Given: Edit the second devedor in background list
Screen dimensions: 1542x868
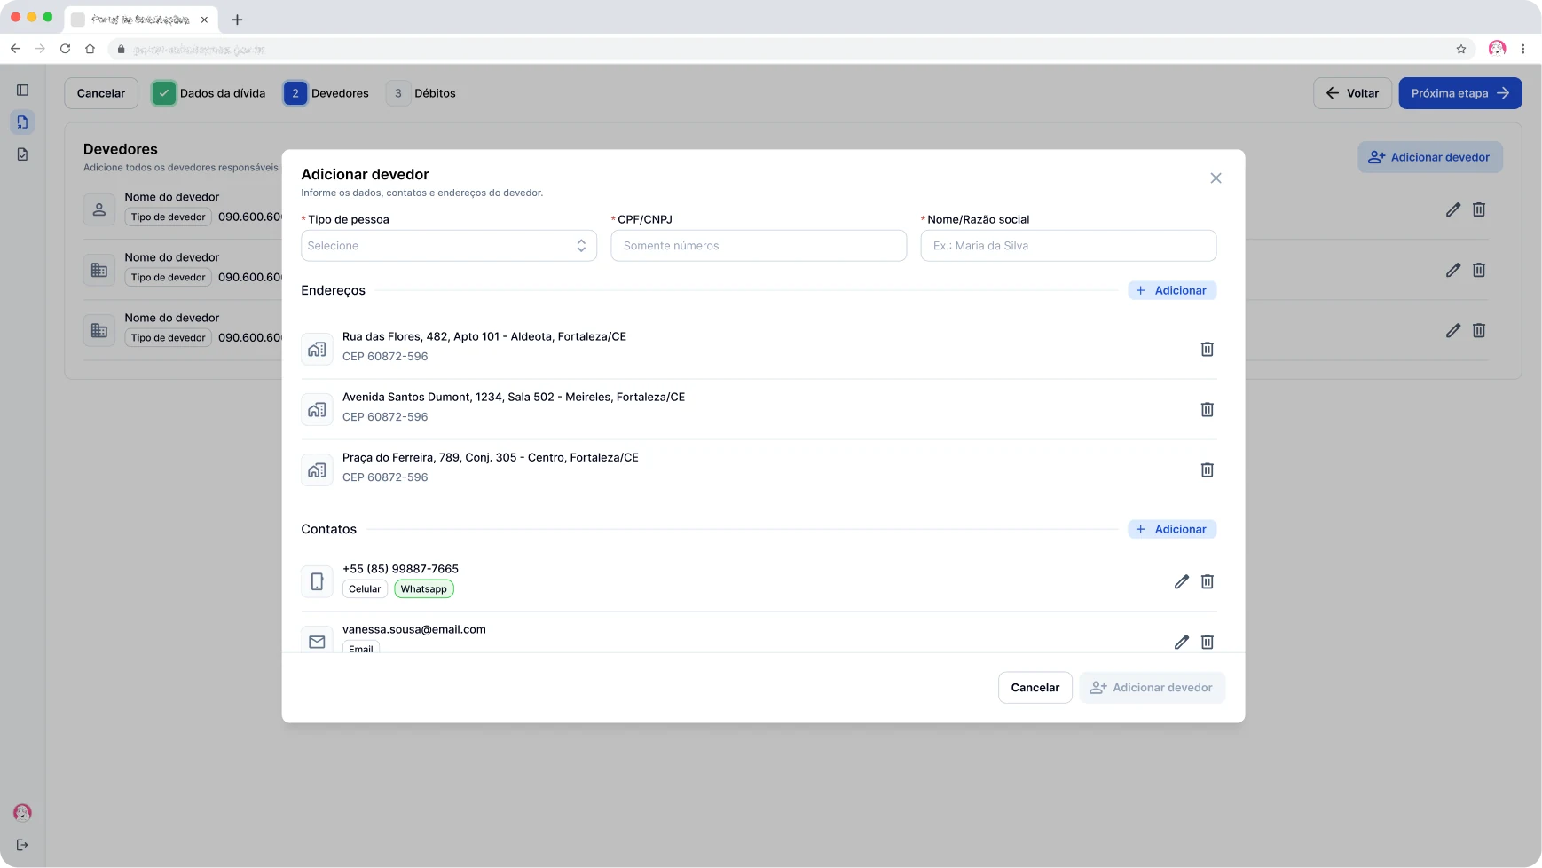Looking at the screenshot, I should click(1452, 270).
